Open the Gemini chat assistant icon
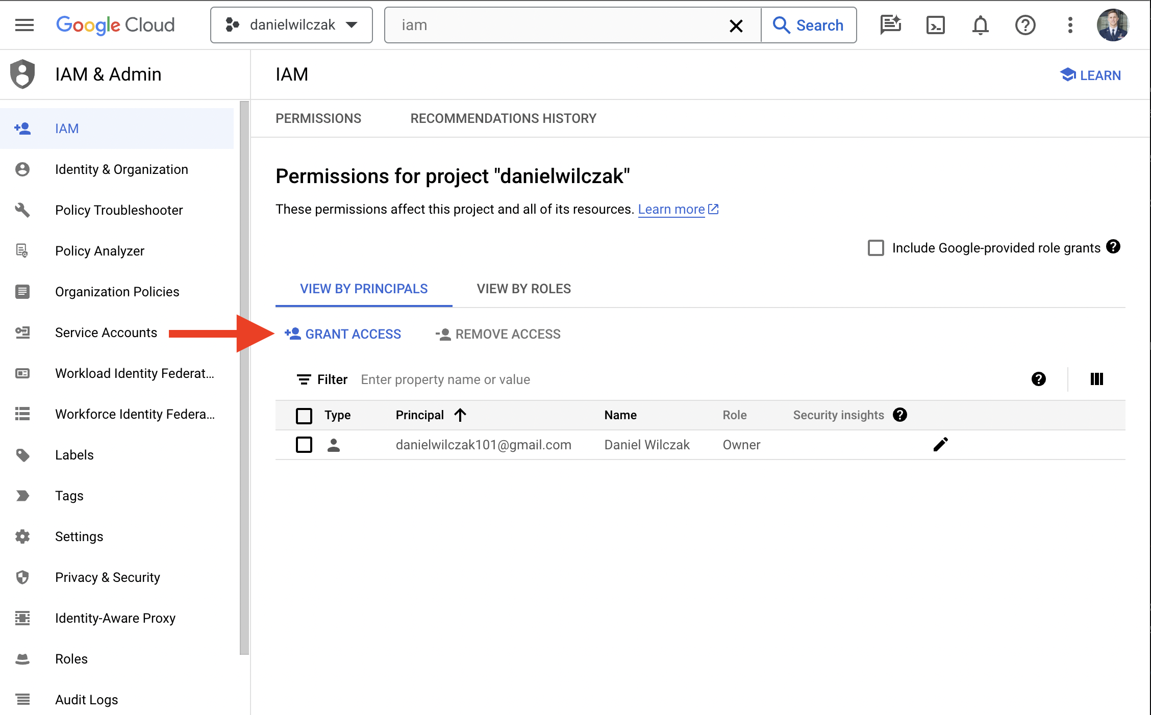The height and width of the screenshot is (715, 1151). (x=890, y=25)
